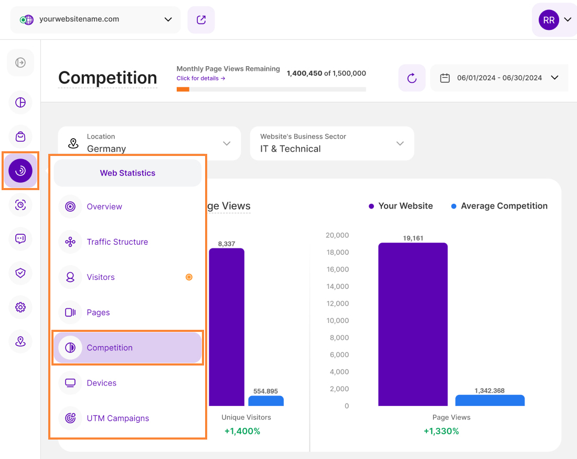Viewport: 577px width, 459px height.
Task: Open website in new tab icon
Action: tap(201, 20)
